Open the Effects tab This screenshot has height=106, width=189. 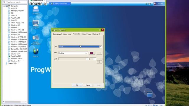[x=84, y=34]
